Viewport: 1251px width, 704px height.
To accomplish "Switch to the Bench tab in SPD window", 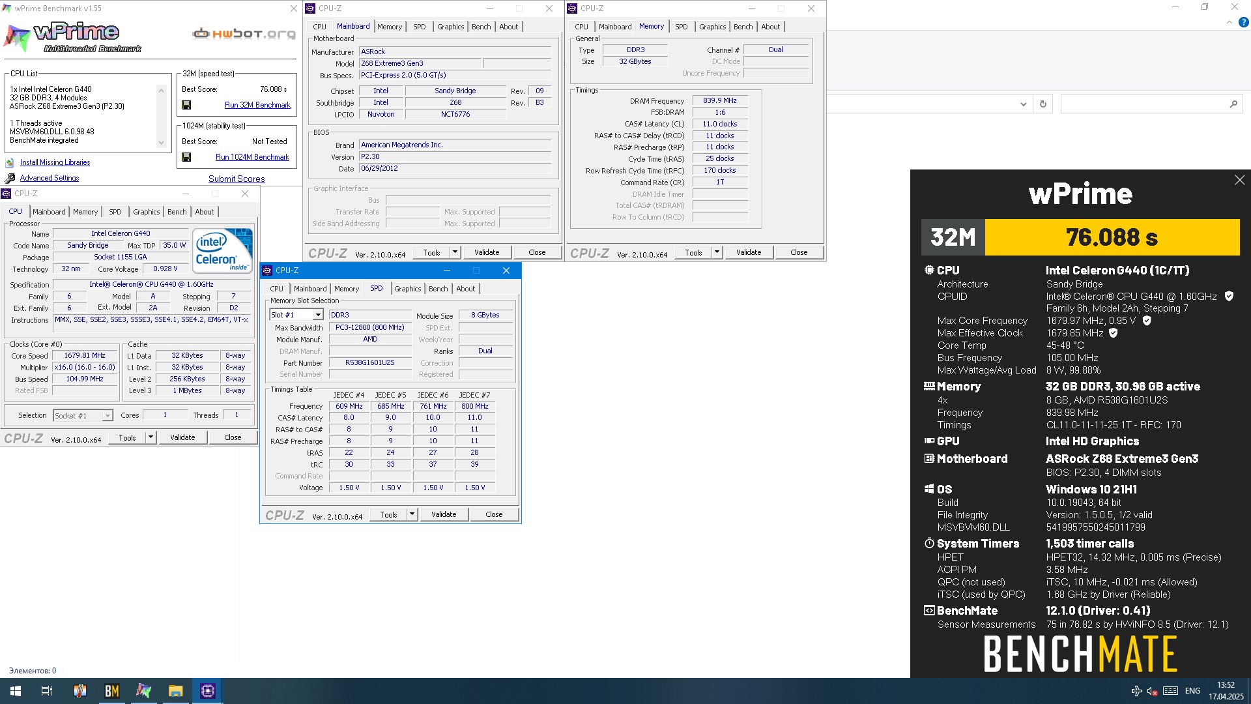I will coord(438,289).
